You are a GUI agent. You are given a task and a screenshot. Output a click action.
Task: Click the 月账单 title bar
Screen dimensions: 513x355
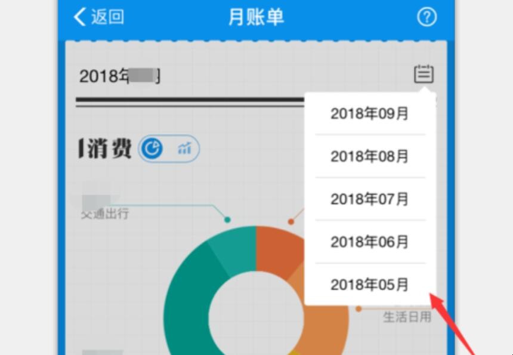(x=256, y=17)
